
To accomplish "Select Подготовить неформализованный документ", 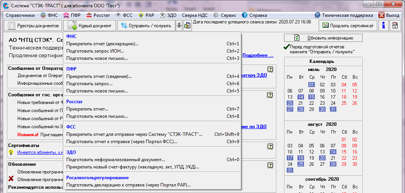I will (x=152, y=160).
